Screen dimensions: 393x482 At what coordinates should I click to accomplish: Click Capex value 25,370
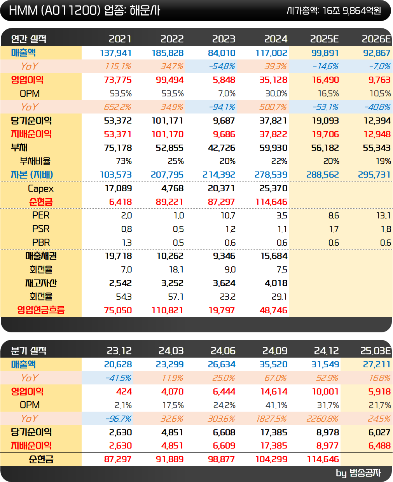(x=273, y=189)
